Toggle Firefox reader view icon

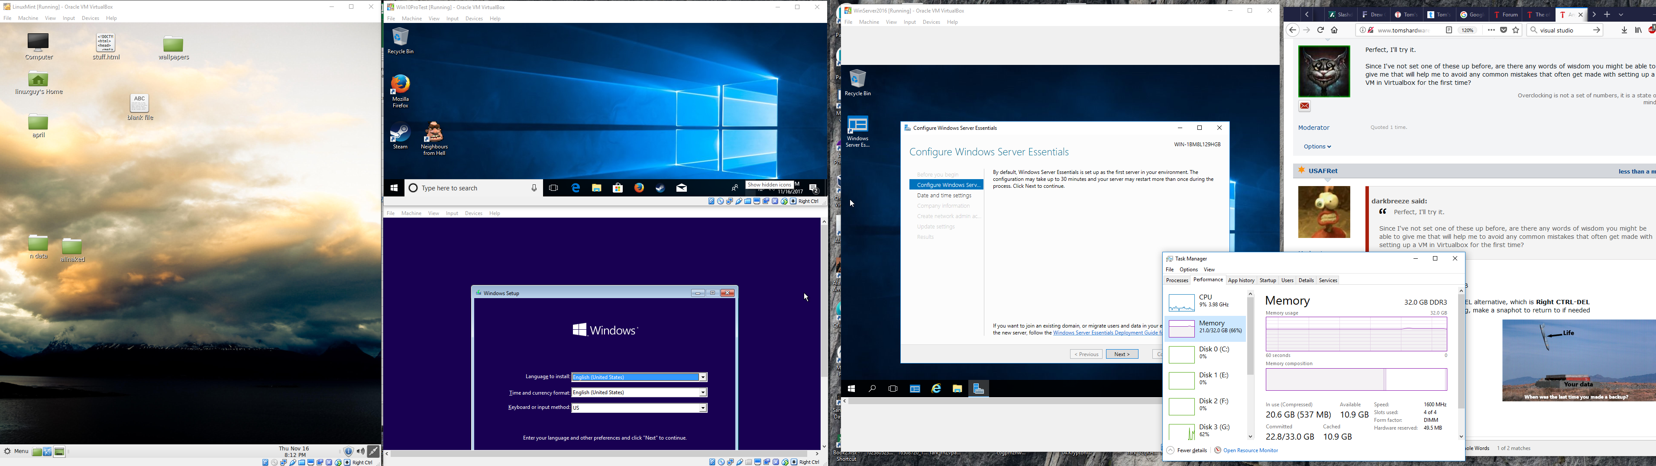(x=1449, y=30)
